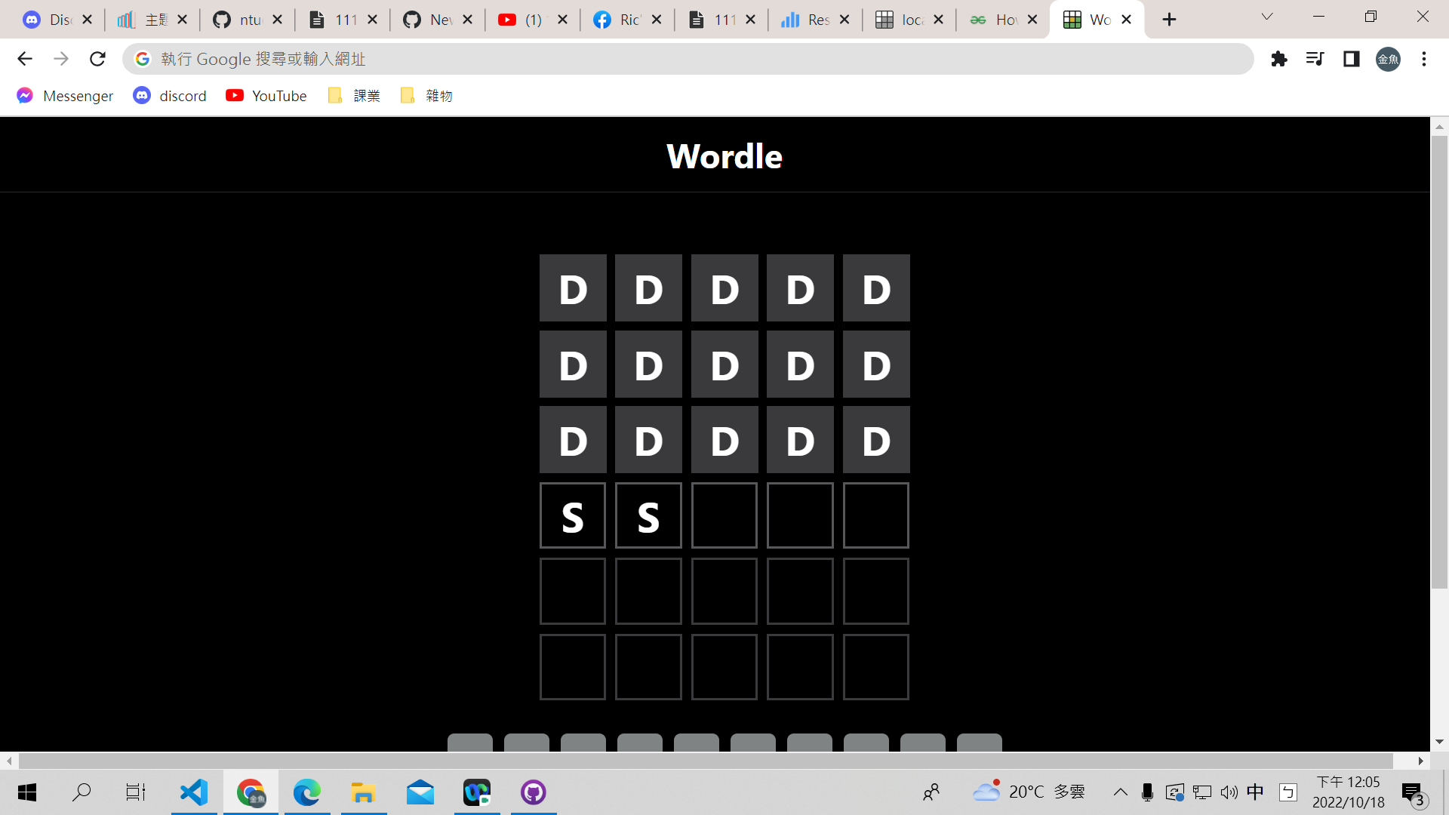Click the last D tile in the third row
This screenshot has width=1449, height=815.
pyautogui.click(x=876, y=440)
